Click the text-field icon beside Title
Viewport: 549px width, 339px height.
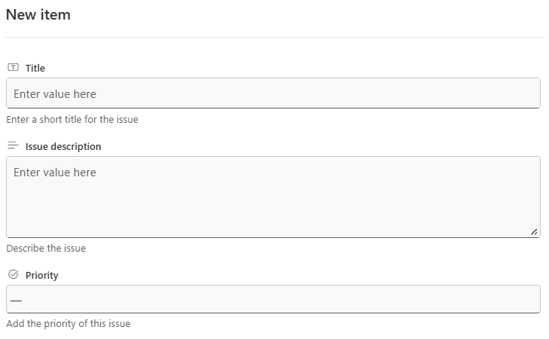(x=13, y=67)
